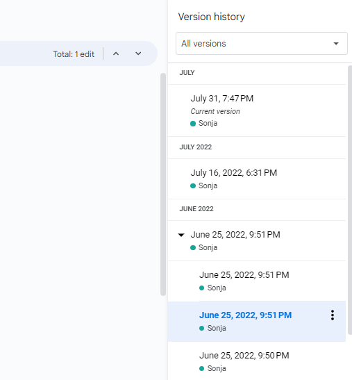
Task: Select the first nested June 25, 9:51 PM version
Action: tap(257, 281)
